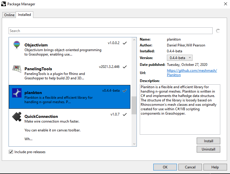Click the Install button
Image resolution: width=230 pixels, height=174 pixels.
click(208, 141)
